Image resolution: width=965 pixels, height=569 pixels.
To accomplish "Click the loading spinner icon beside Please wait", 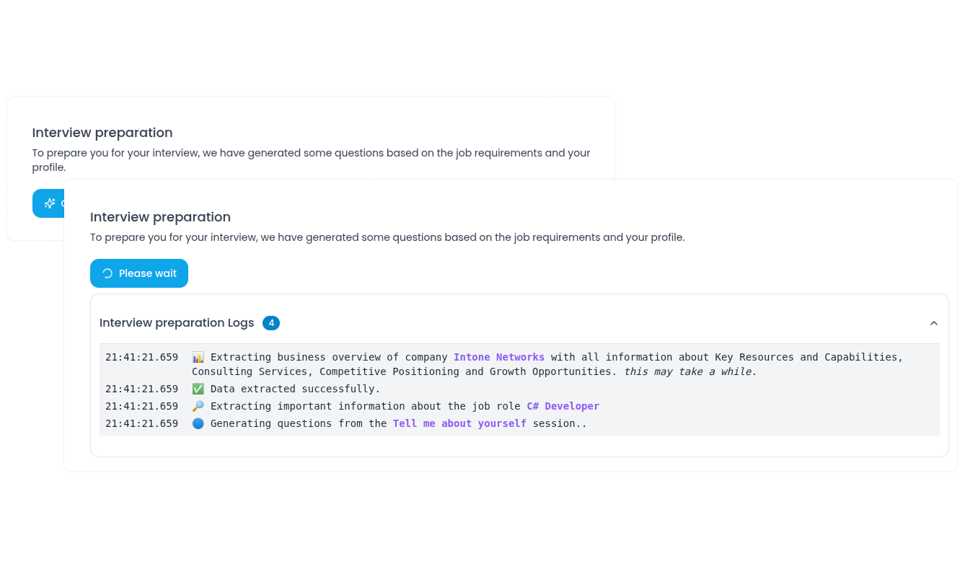I will click(107, 273).
